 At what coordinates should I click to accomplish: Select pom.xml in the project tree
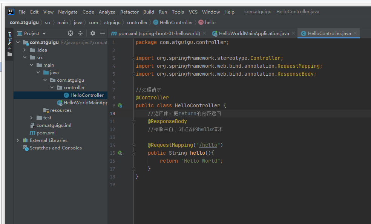[x=46, y=133]
